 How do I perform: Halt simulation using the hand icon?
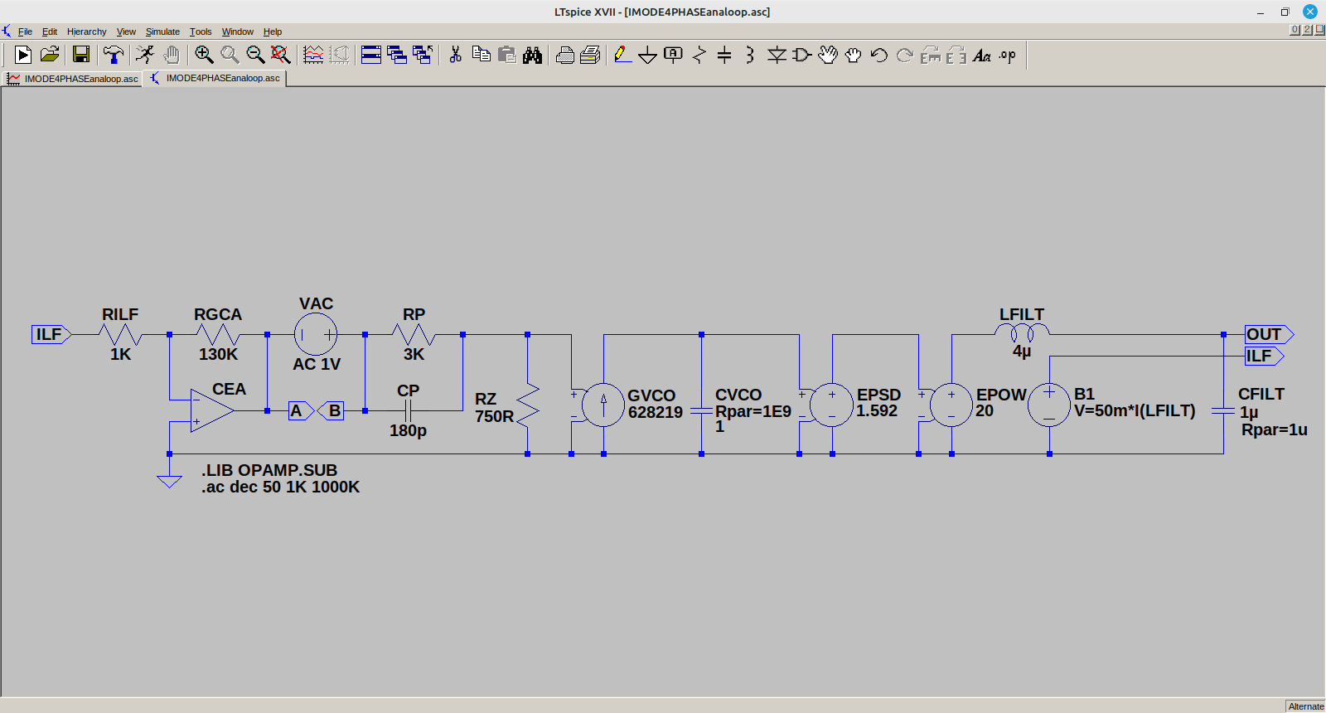(171, 55)
